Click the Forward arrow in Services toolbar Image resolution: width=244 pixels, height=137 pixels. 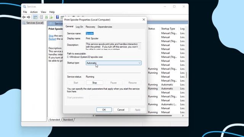click(x=29, y=17)
